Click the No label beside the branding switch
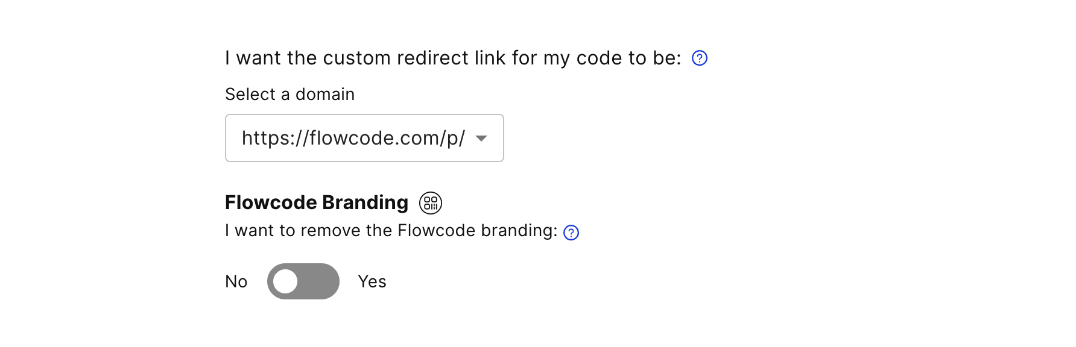Screen dimensions: 1076x347 point(236,281)
